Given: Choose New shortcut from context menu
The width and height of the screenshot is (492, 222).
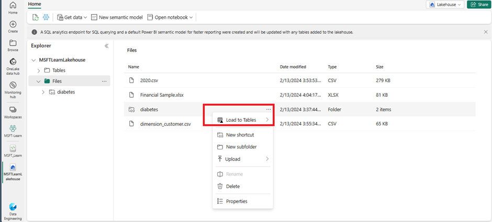Looking at the screenshot, I should [243, 135].
